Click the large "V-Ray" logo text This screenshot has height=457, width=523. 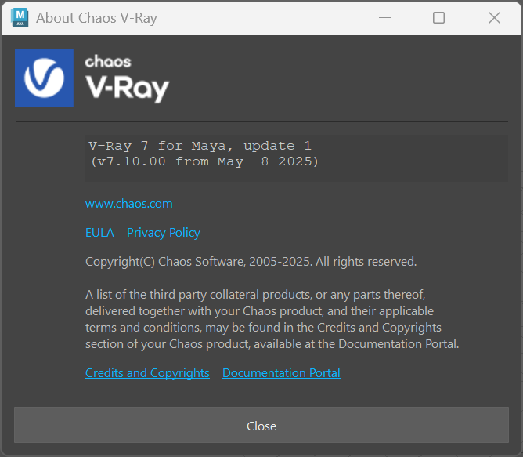point(127,87)
